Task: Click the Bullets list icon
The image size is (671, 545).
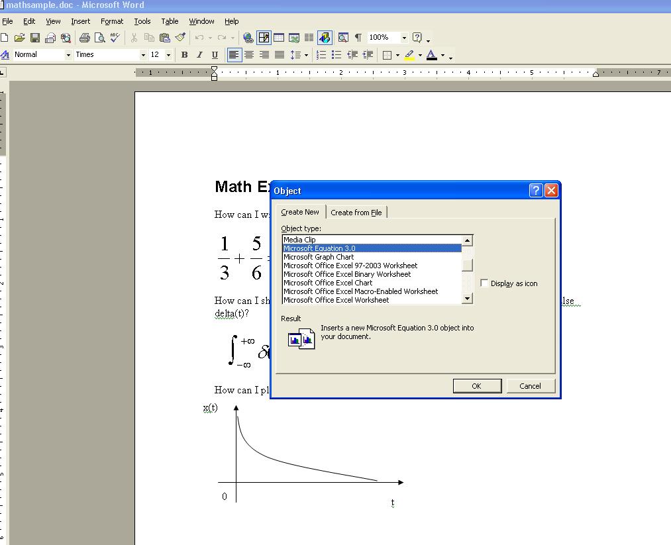Action: click(x=336, y=55)
